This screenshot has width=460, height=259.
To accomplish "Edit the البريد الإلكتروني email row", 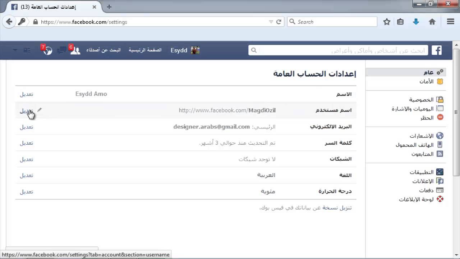I will click(27, 127).
